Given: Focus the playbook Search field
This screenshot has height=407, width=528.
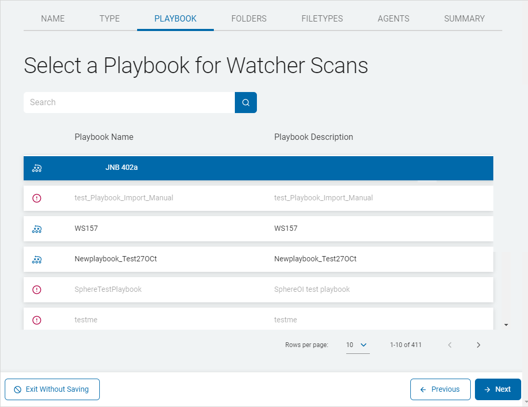Looking at the screenshot, I should click(129, 103).
